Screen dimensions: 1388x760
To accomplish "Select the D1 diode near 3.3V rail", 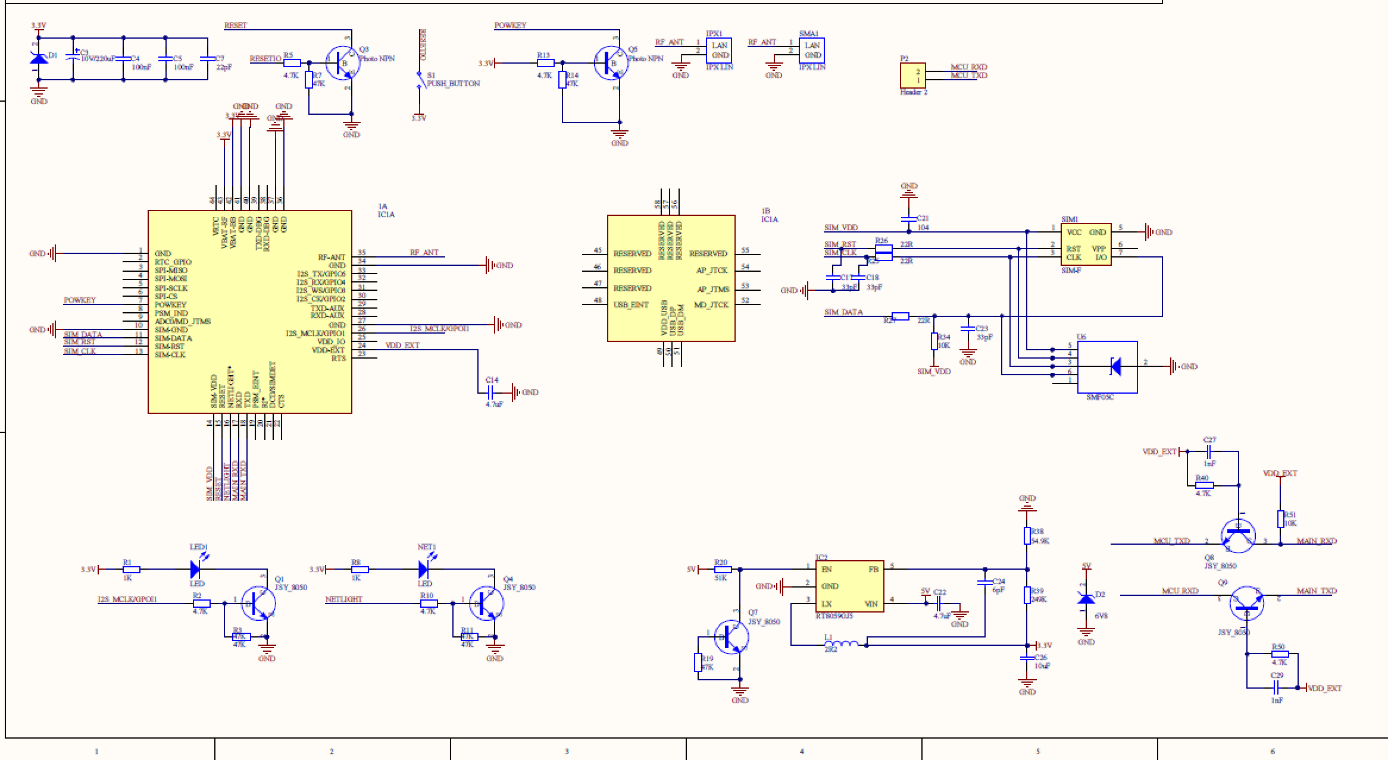I will coord(39,59).
